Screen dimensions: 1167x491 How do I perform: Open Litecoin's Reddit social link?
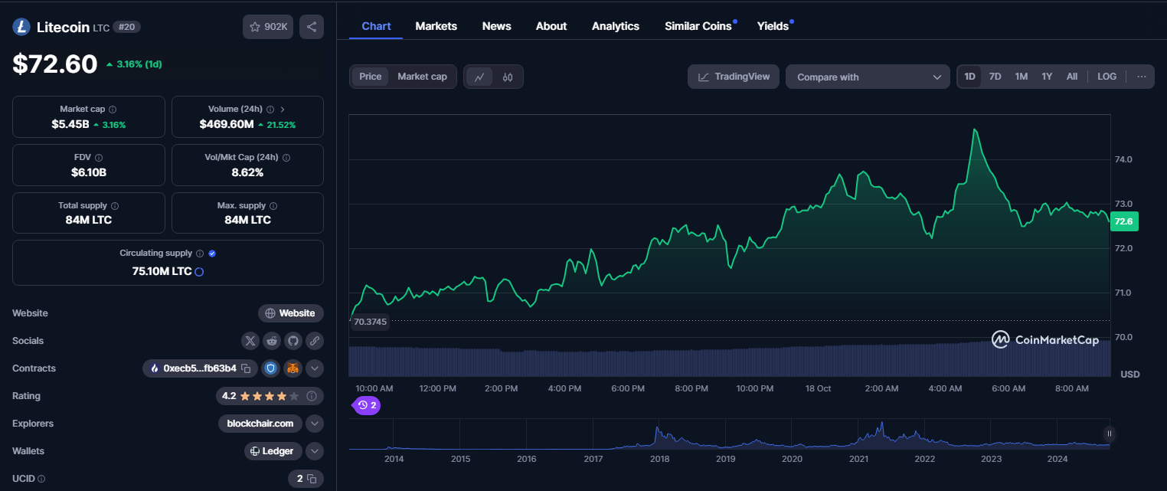[x=272, y=341]
